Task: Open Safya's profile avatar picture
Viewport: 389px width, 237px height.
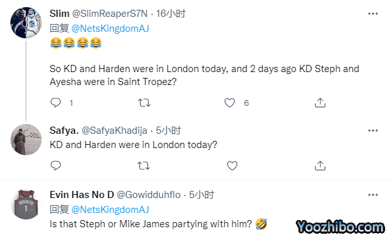Action: coord(26,140)
